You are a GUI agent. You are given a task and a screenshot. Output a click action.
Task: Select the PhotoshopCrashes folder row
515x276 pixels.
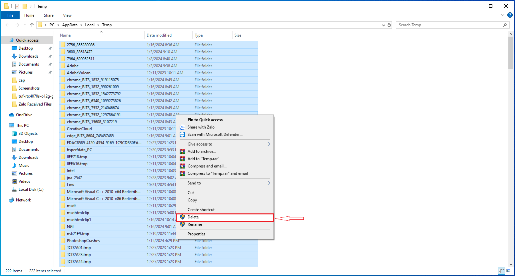(x=158, y=241)
